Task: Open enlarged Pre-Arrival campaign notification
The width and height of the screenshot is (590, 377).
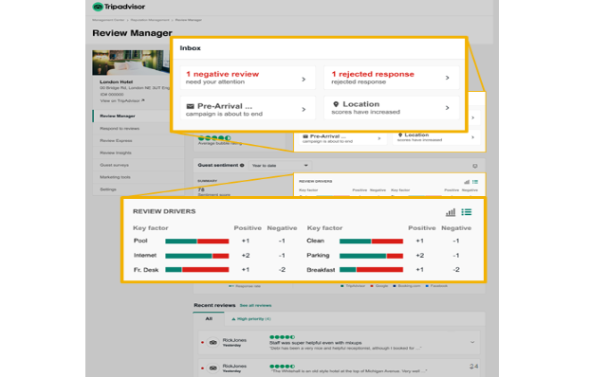Action: tap(248, 108)
